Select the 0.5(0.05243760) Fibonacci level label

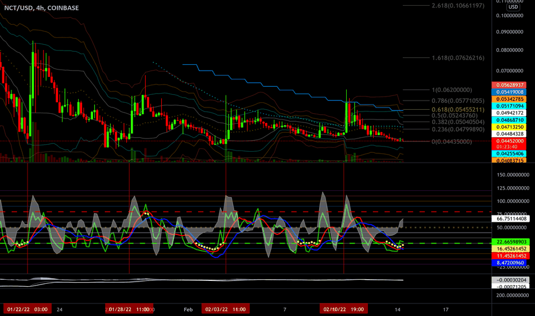pyautogui.click(x=455, y=115)
